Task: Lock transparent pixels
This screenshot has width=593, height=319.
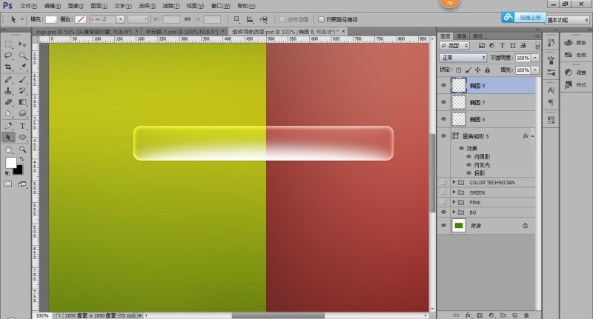Action: point(458,70)
